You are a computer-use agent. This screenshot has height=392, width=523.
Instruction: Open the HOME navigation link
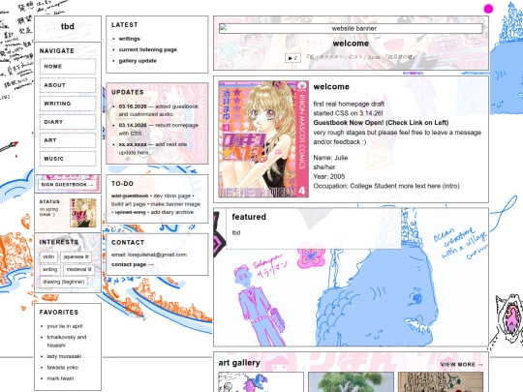(x=68, y=67)
